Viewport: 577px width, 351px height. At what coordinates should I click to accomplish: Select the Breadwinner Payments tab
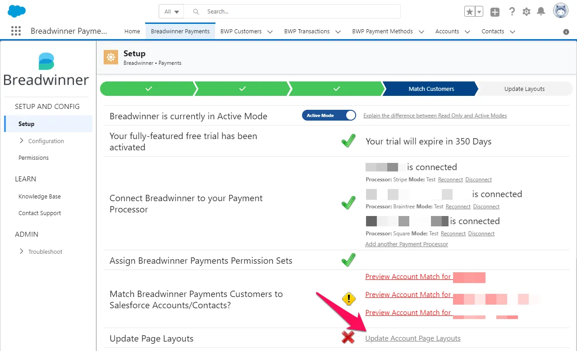pos(180,31)
